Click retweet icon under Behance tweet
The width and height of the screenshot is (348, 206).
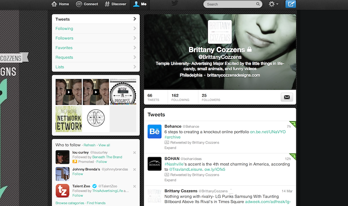click(x=167, y=143)
